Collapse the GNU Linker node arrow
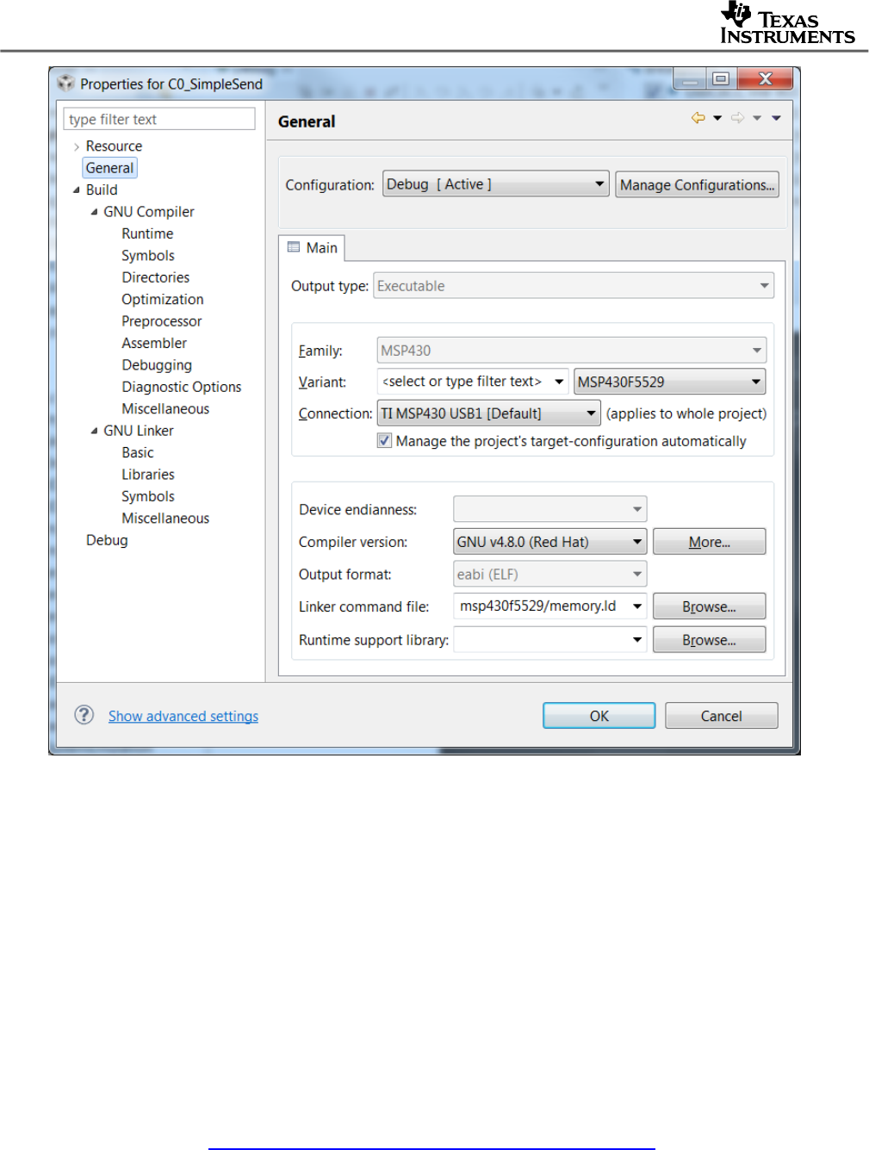 94,431
